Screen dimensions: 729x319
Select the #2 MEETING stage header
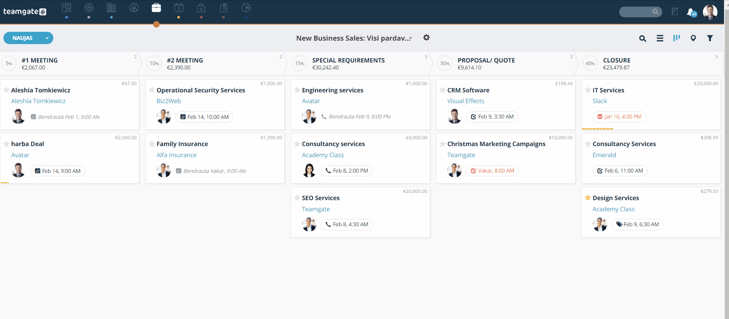(215, 64)
